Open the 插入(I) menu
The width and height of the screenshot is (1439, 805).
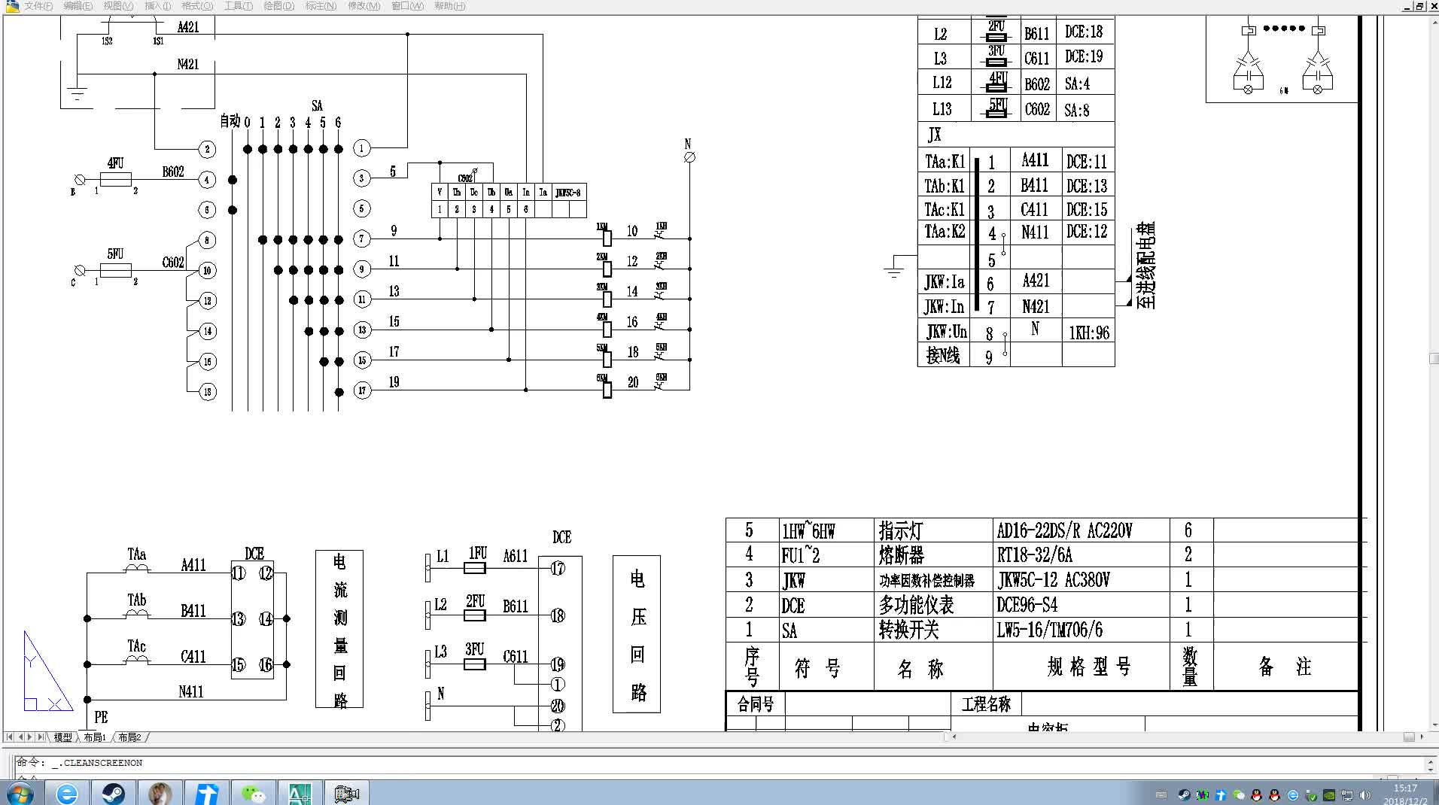pyautogui.click(x=157, y=6)
